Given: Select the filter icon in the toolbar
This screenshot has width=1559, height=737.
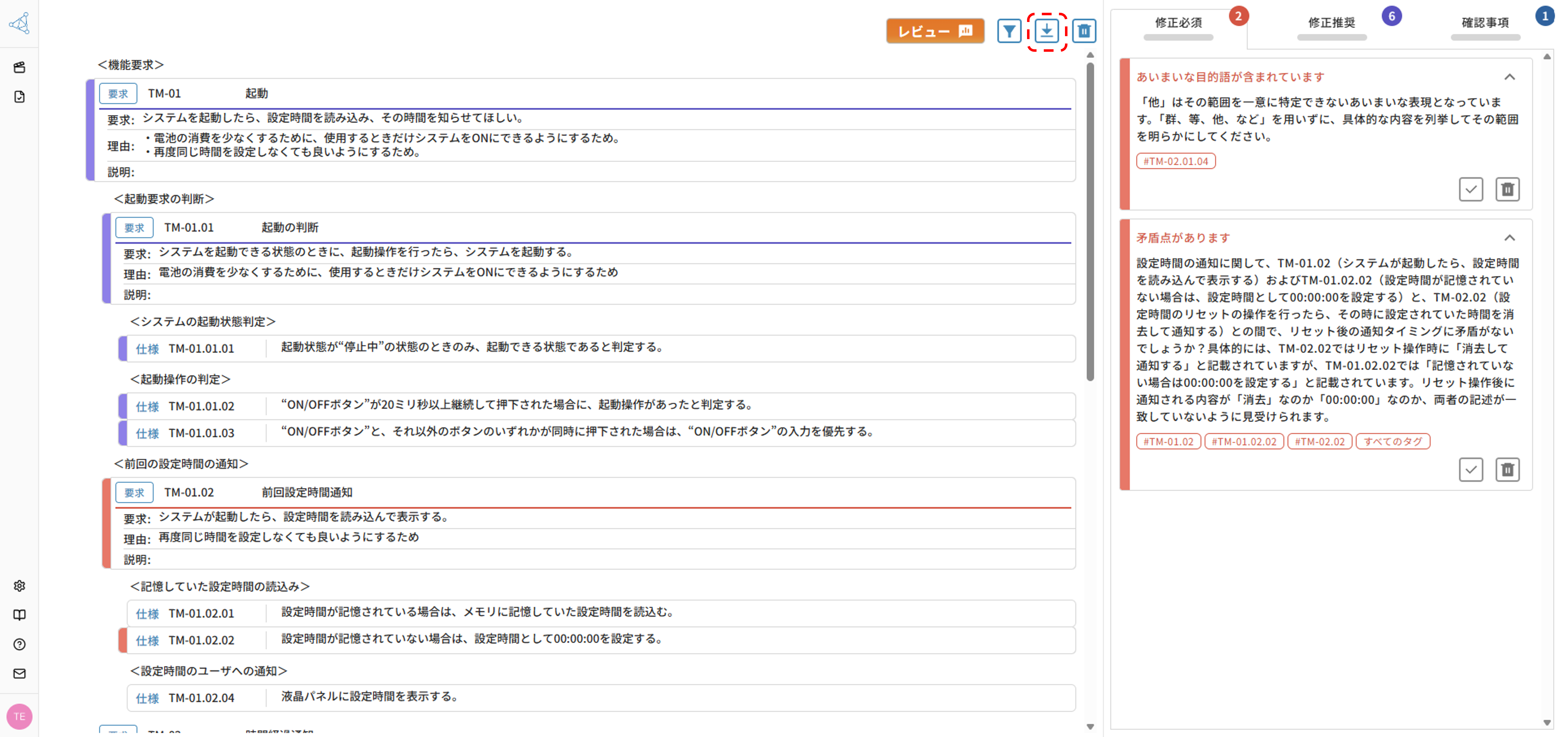Looking at the screenshot, I should point(1009,31).
